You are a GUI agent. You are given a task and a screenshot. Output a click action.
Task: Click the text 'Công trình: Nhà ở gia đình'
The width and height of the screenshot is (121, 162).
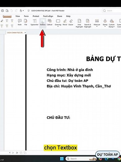point(70,70)
